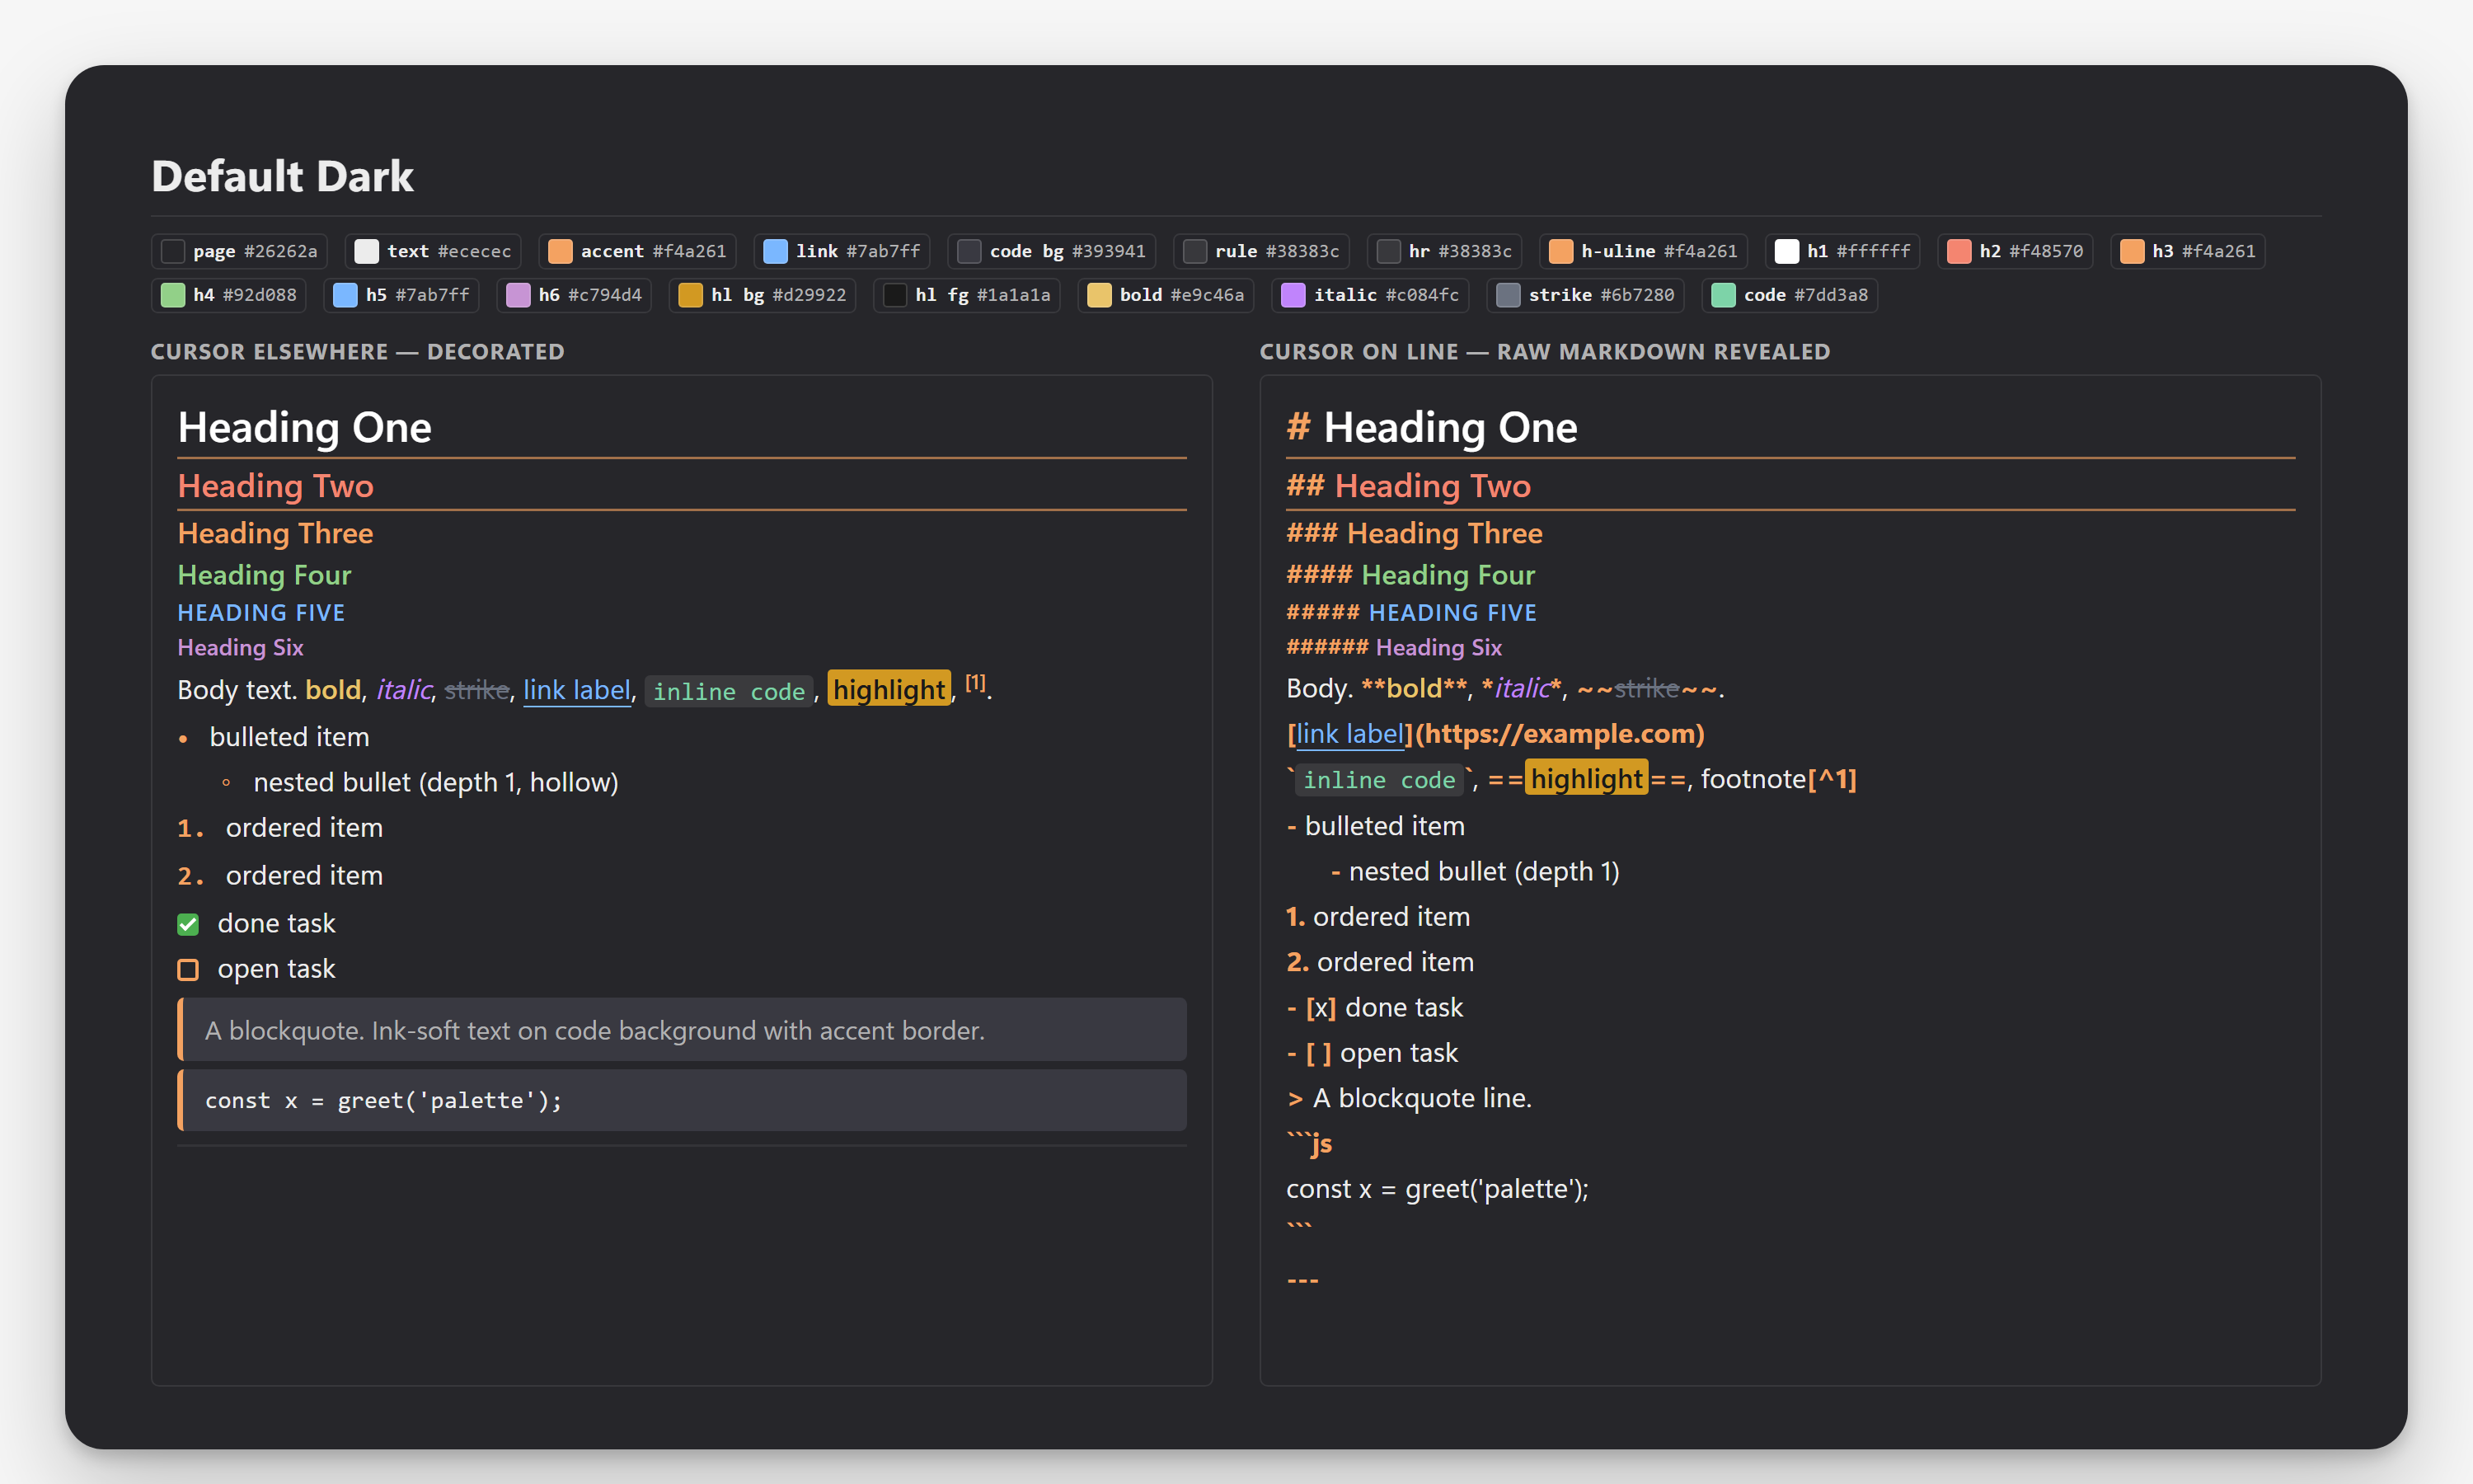This screenshot has width=2473, height=1484.
Task: Click the const x code block
Action: point(683,1100)
